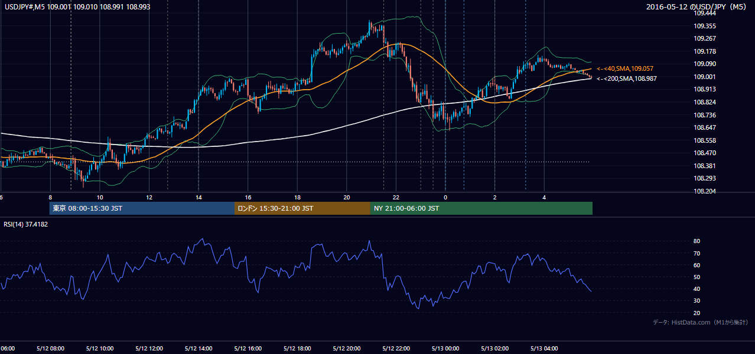Screen dimensions: 755x354
Task: Click hour label 16 under price chart
Action: (248, 198)
